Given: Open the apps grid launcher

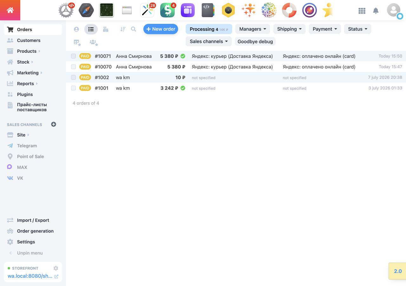Looking at the screenshot, I should [x=362, y=11].
